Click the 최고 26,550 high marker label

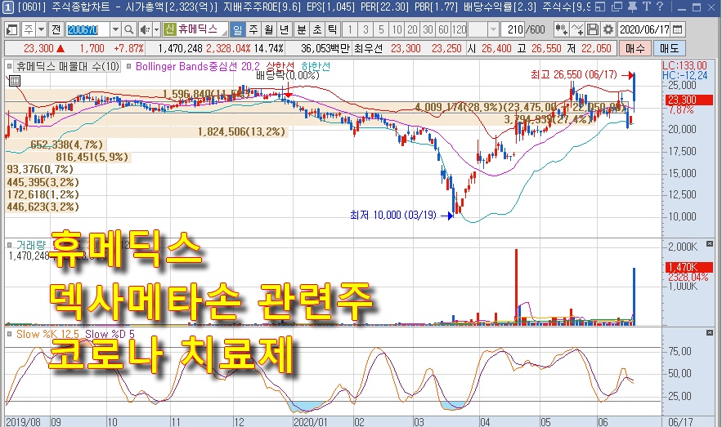click(x=574, y=74)
